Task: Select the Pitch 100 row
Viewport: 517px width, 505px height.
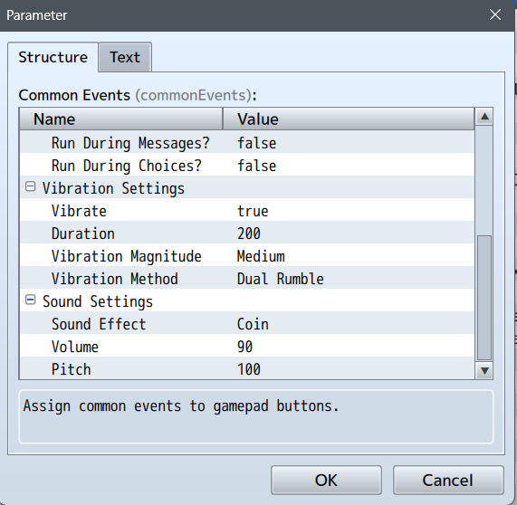Action: (247, 369)
